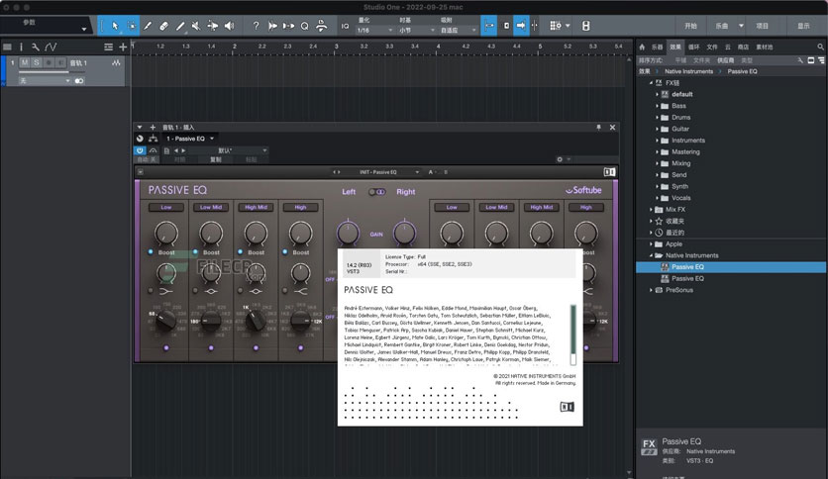Select the Mute tool

(196, 26)
